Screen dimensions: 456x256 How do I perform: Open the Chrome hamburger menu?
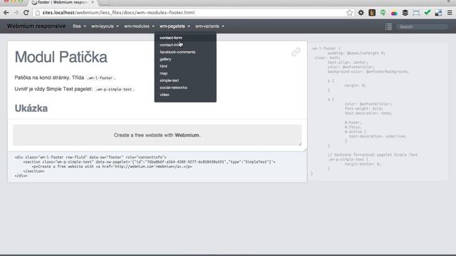point(450,13)
